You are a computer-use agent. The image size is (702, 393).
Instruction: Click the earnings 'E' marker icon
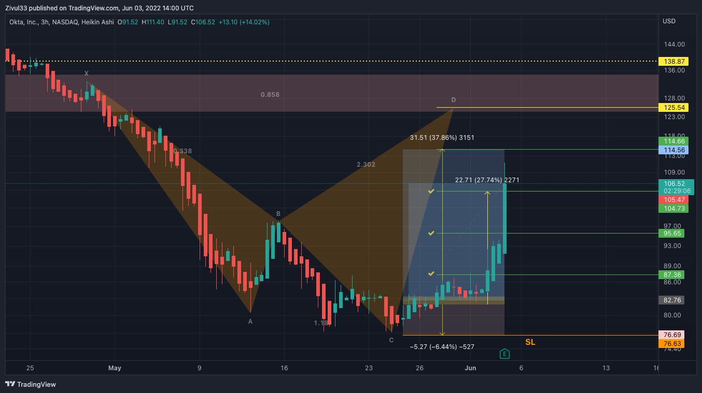(504, 354)
